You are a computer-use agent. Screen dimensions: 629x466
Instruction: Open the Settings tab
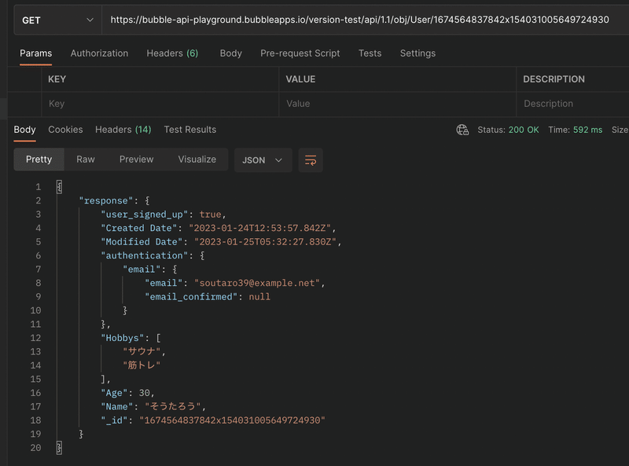pyautogui.click(x=417, y=53)
